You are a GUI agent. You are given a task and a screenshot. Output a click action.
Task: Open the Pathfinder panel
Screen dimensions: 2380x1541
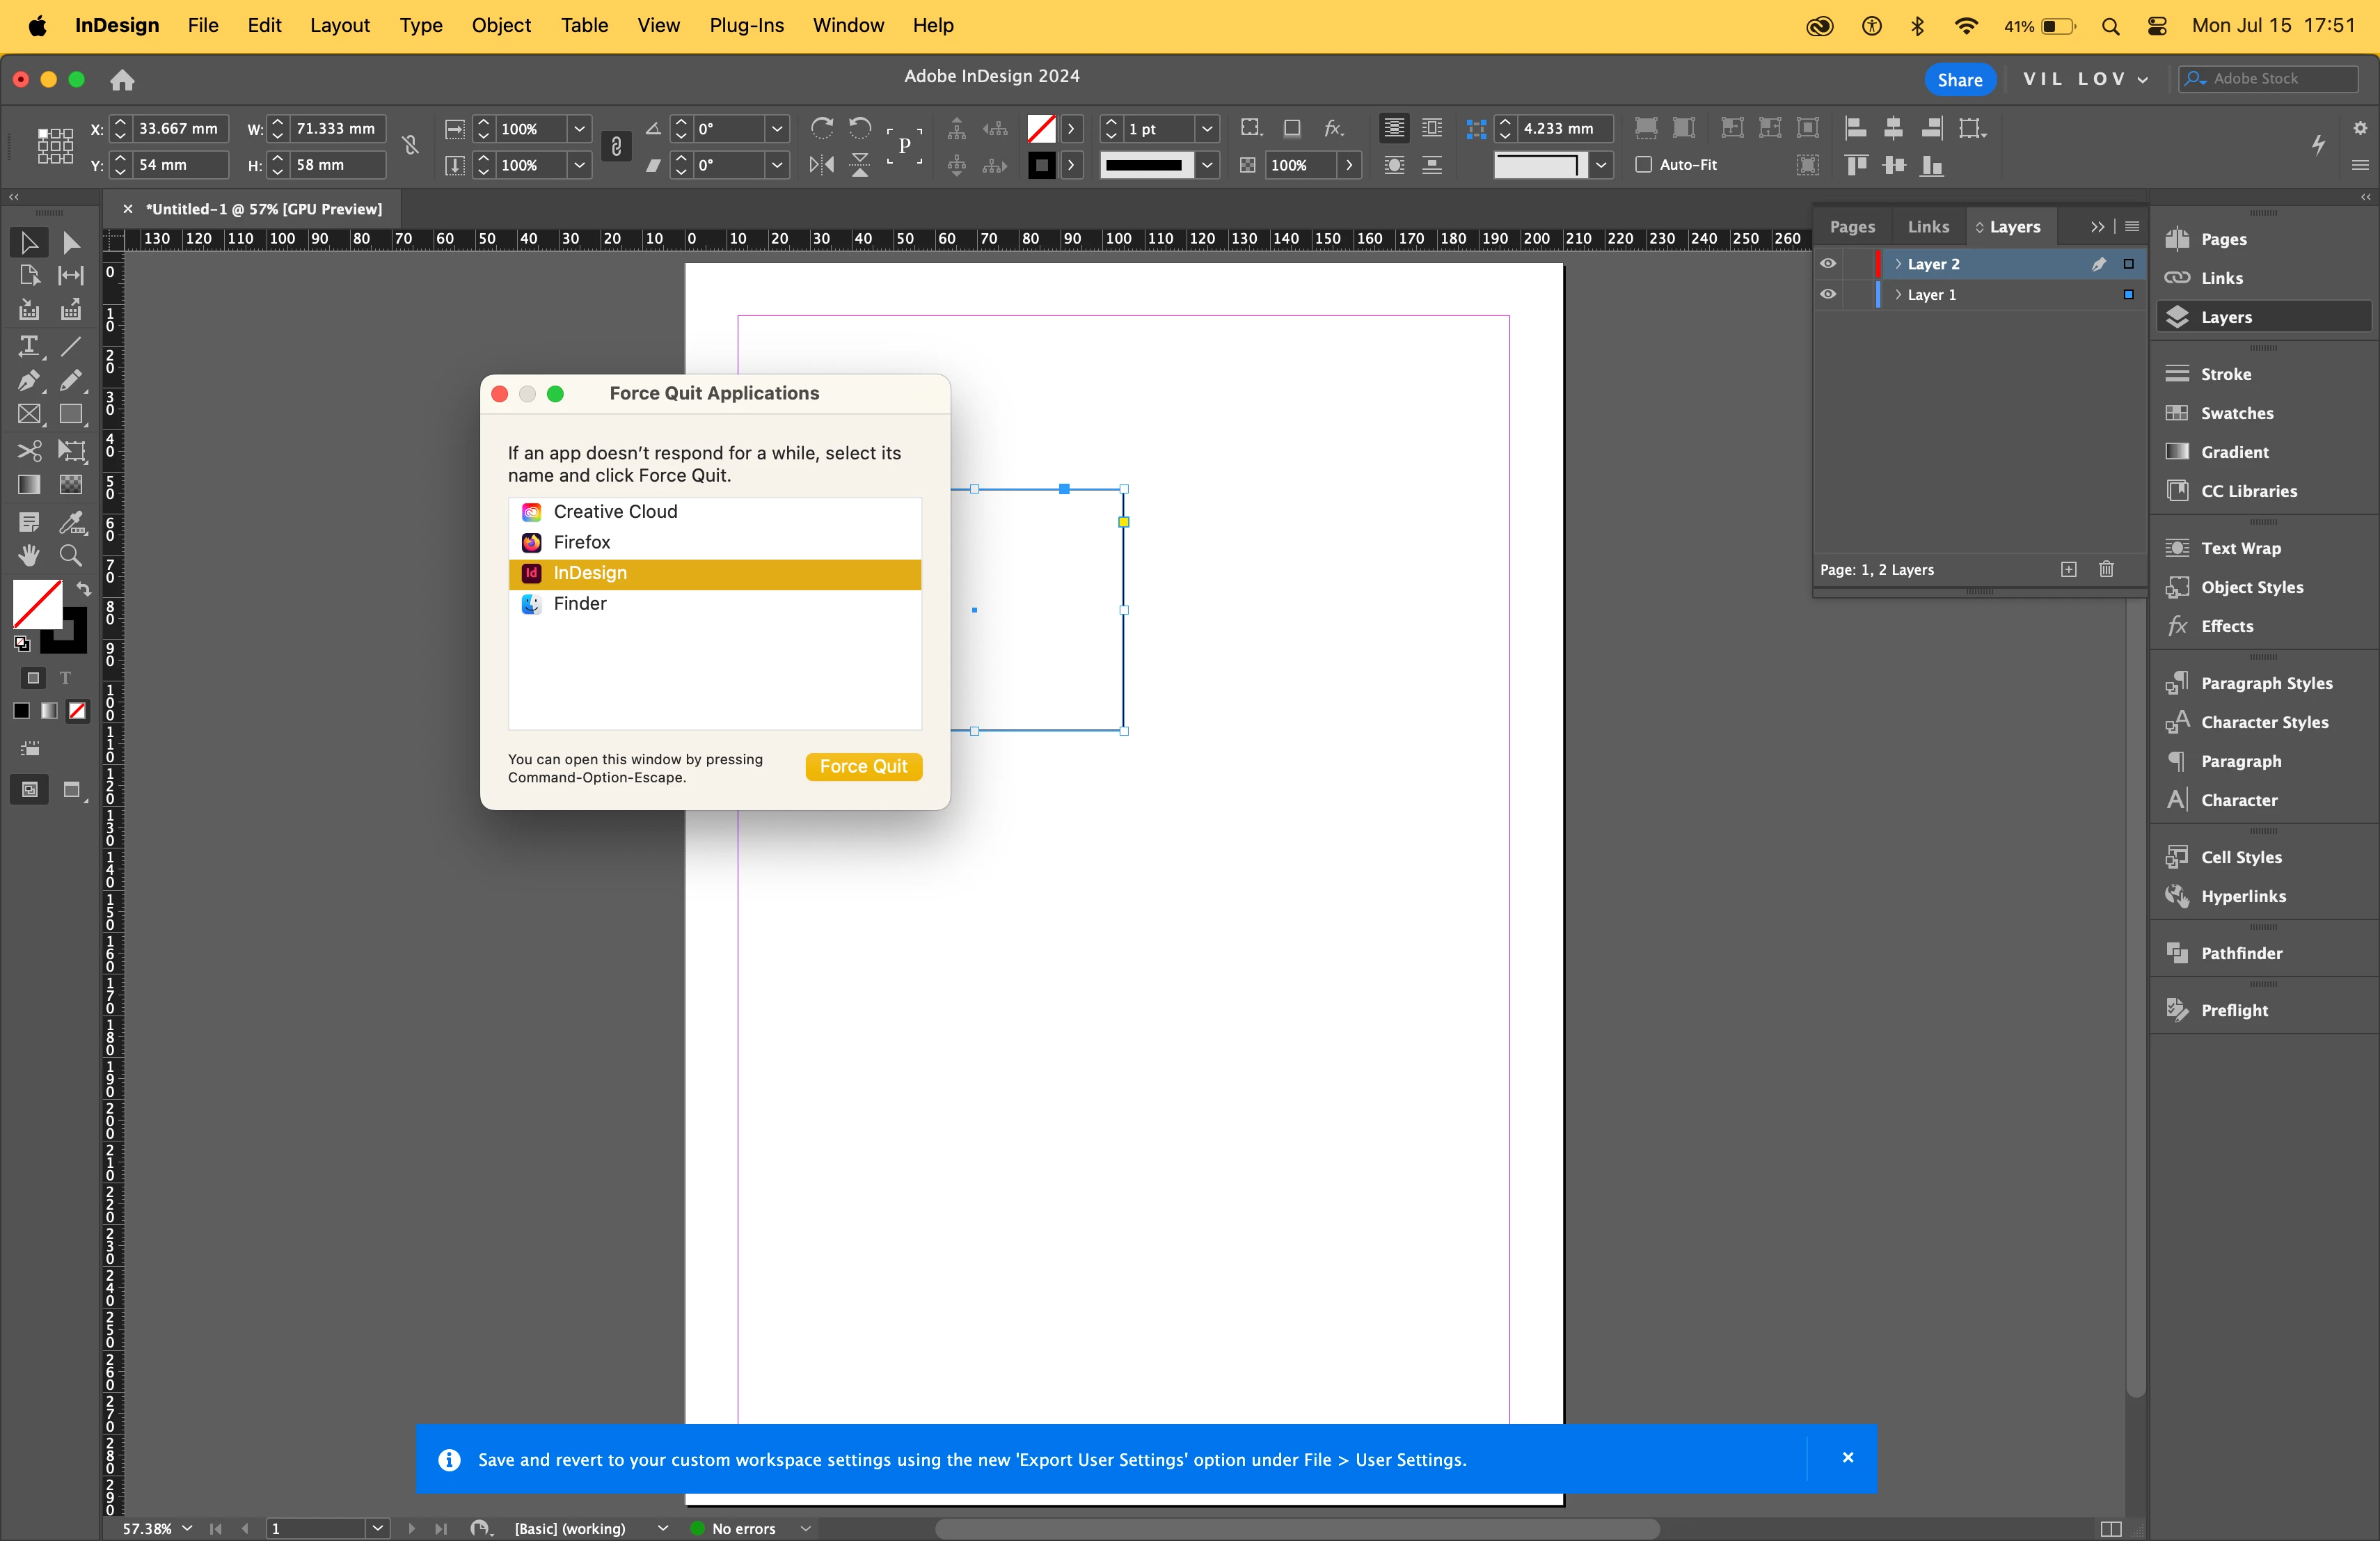[x=2241, y=953]
